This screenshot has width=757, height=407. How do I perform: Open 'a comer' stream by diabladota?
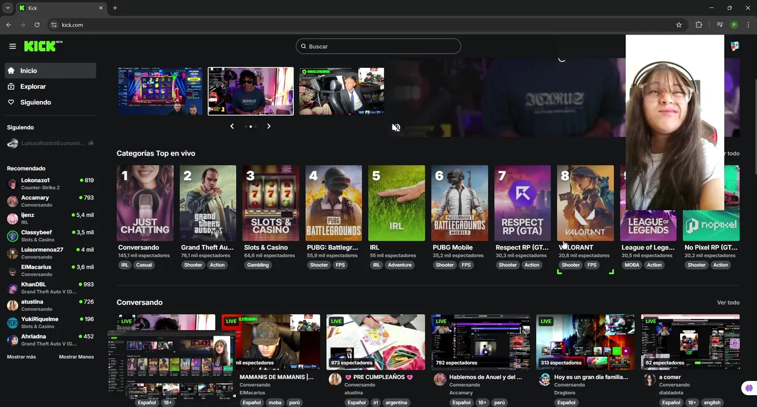(x=690, y=342)
